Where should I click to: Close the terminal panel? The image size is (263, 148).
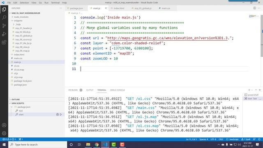[x=260, y=90]
